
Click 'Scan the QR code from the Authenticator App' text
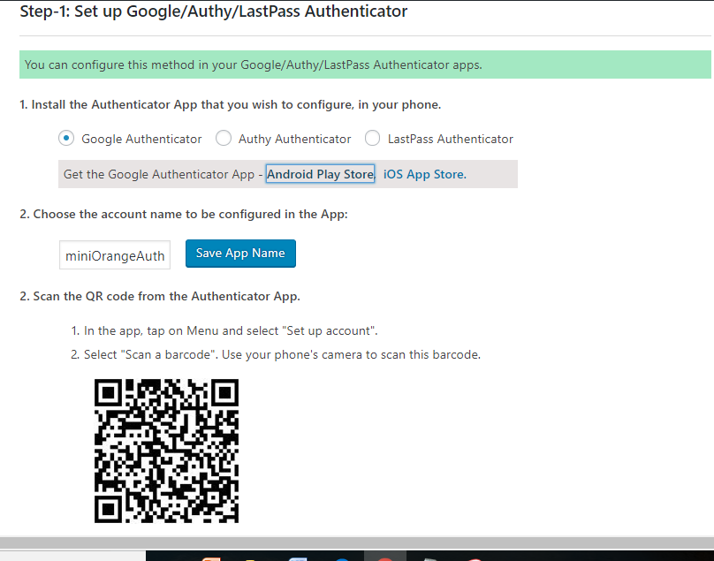point(160,297)
